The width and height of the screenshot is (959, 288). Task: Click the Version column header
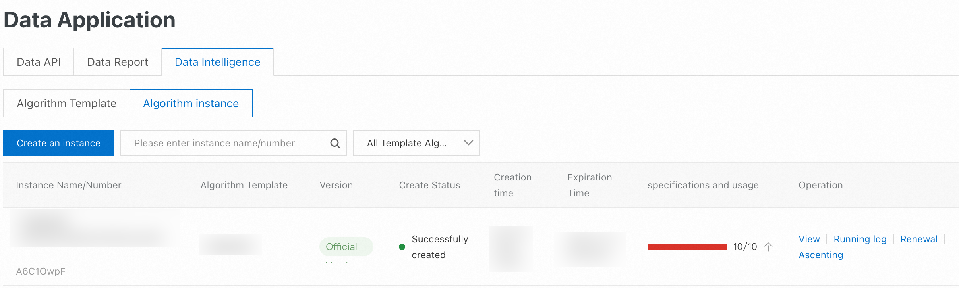click(336, 185)
